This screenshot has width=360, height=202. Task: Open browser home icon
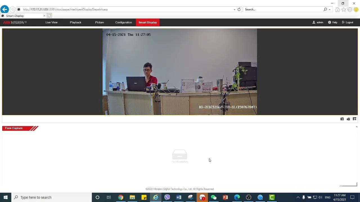[x=337, y=10]
